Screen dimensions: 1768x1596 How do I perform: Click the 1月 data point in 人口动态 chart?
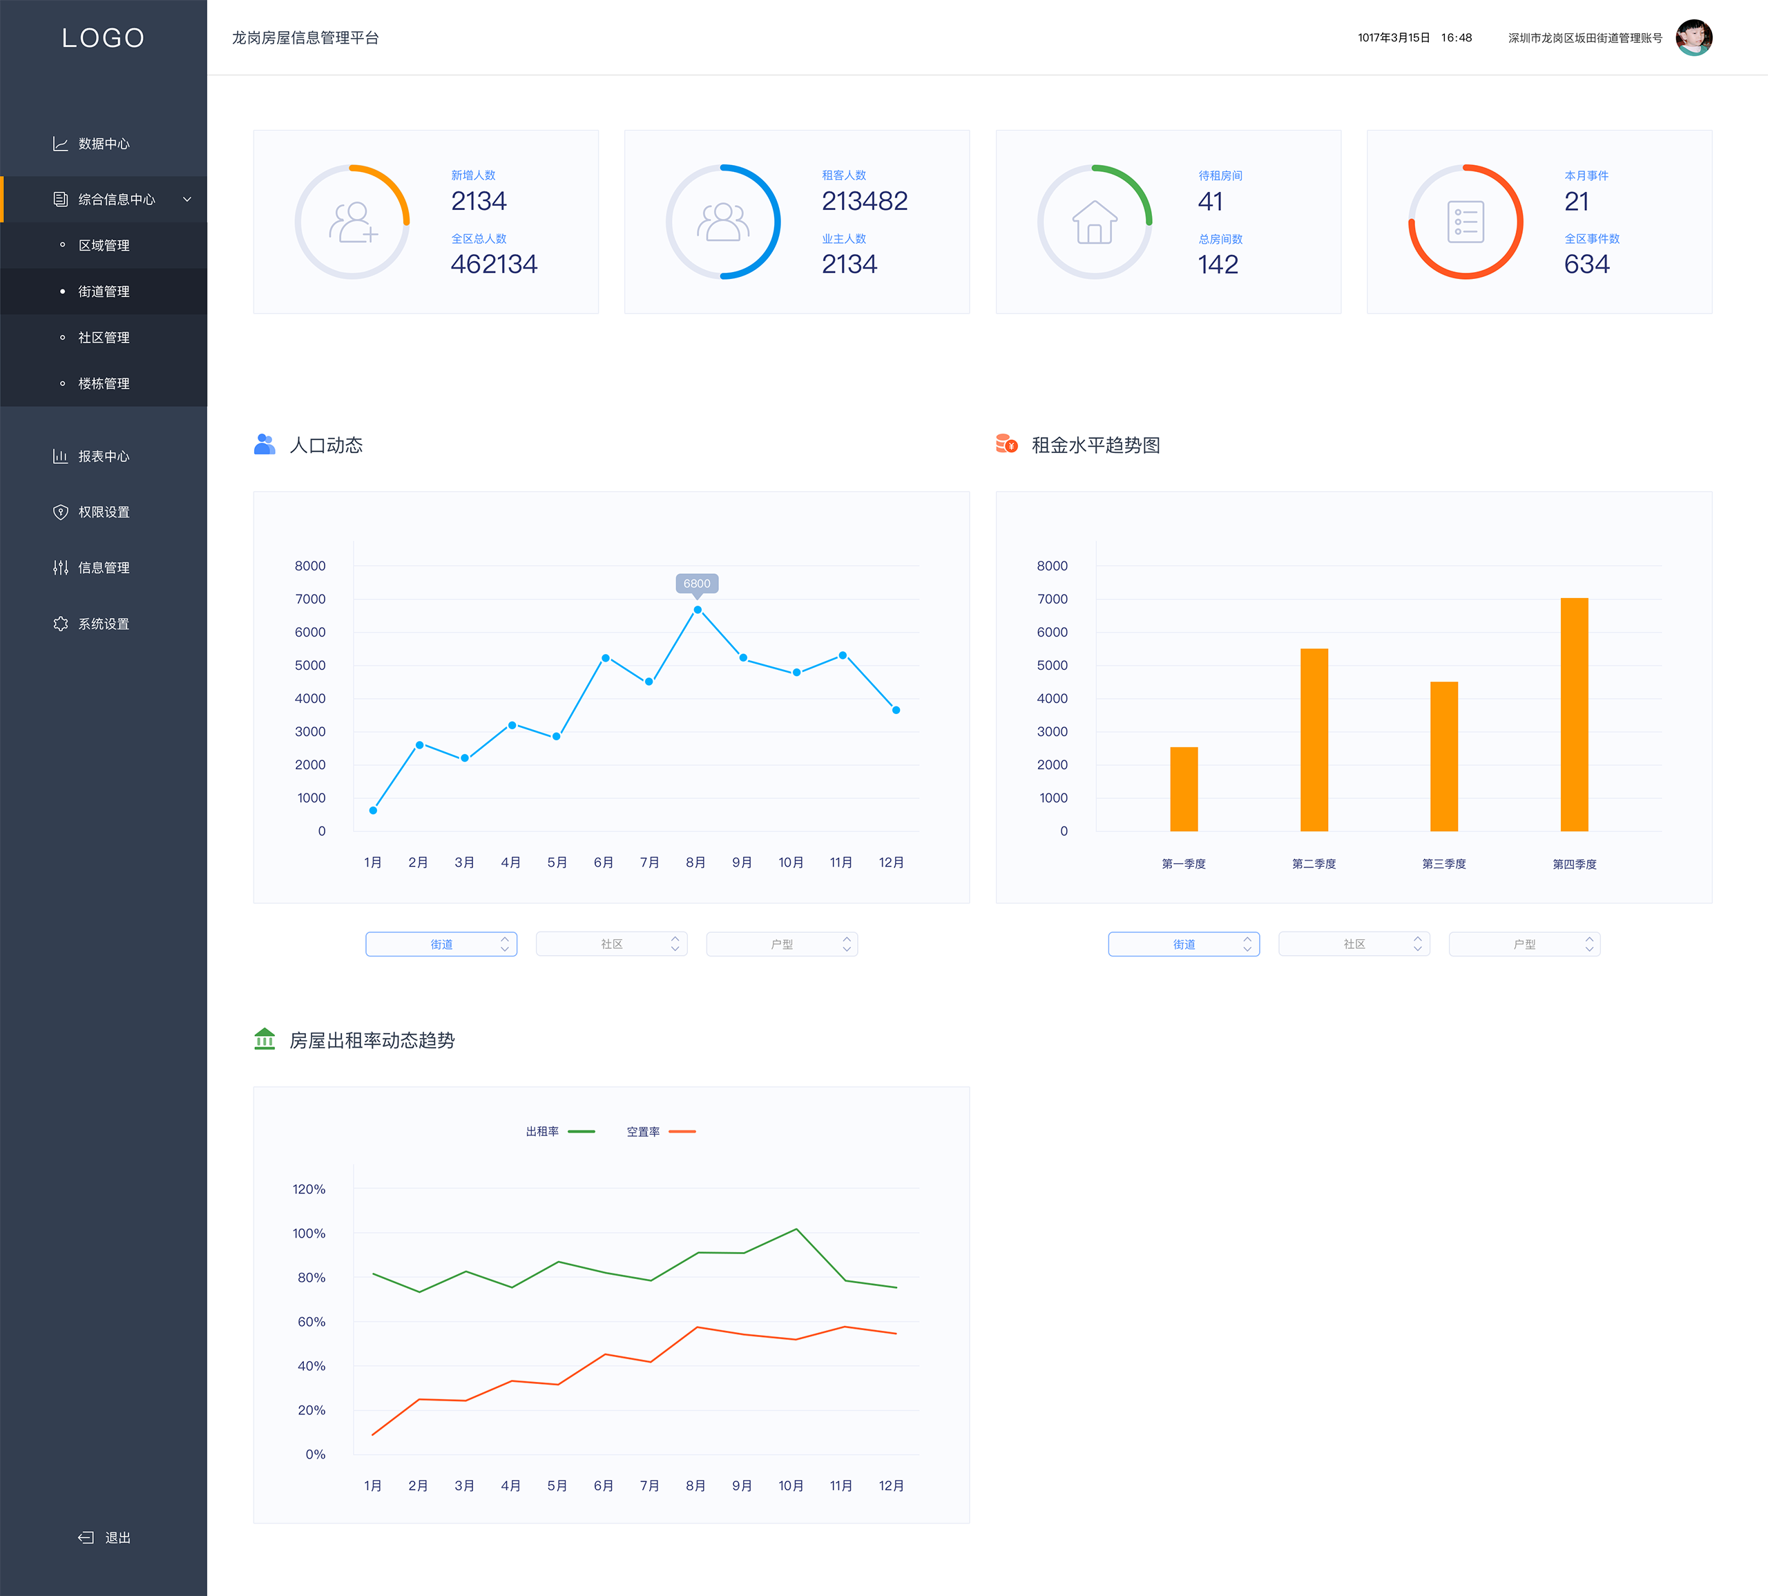[373, 810]
